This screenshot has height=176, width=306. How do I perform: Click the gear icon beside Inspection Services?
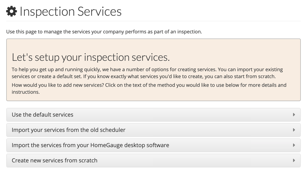click(x=11, y=11)
